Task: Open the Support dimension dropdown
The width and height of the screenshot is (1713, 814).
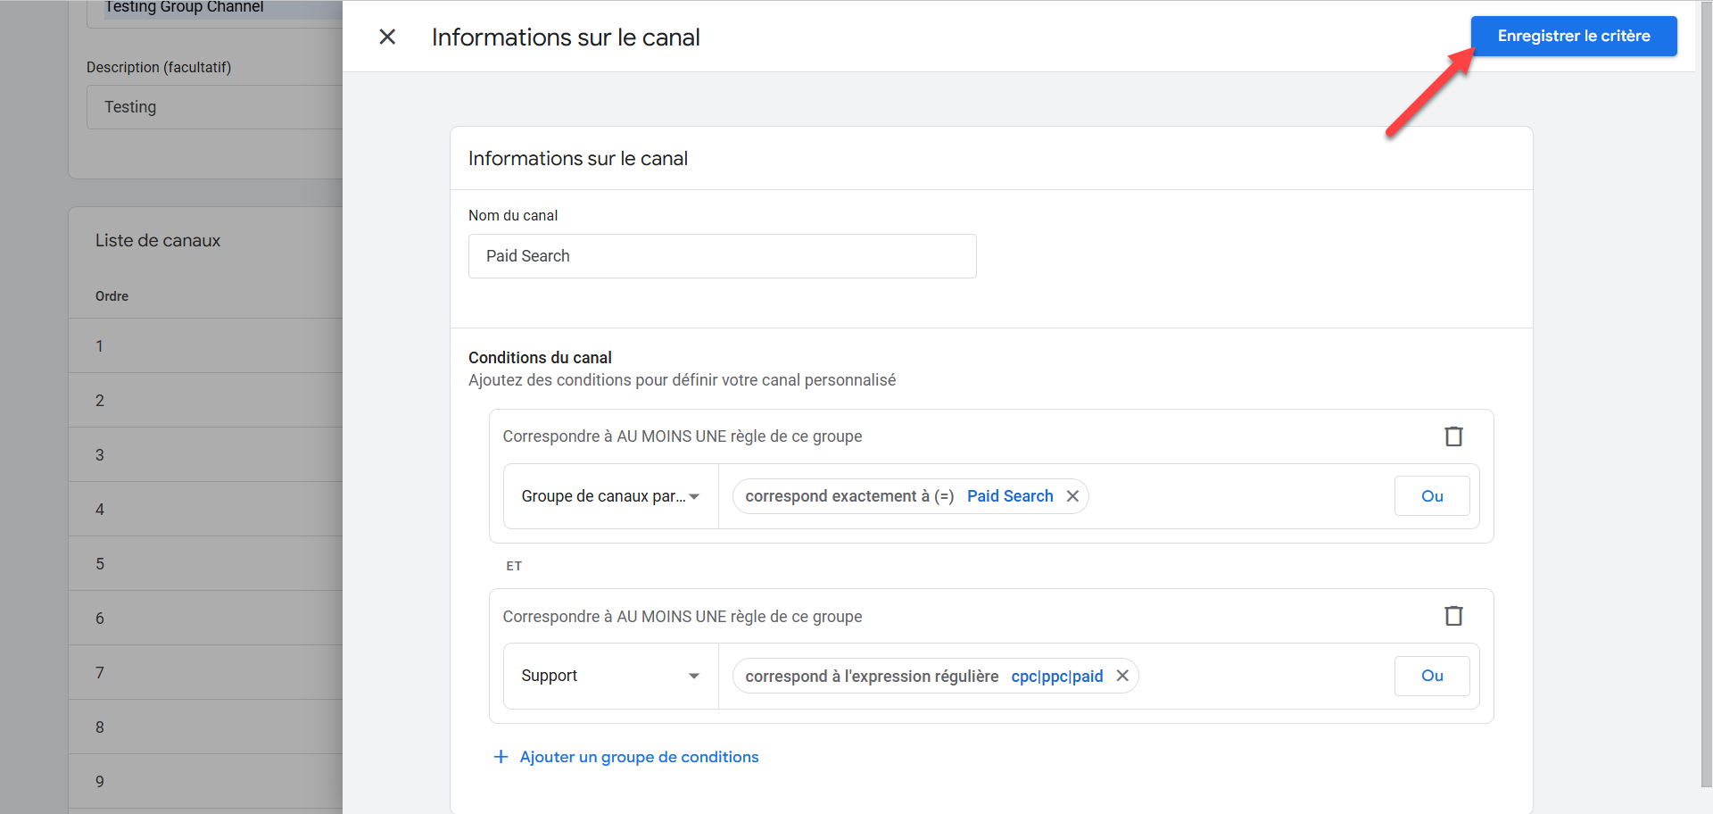Action: pyautogui.click(x=610, y=676)
